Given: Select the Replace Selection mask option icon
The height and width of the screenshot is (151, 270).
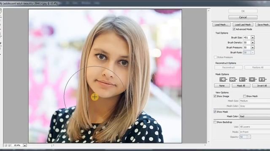Looking at the screenshot, I should (x=223, y=79).
